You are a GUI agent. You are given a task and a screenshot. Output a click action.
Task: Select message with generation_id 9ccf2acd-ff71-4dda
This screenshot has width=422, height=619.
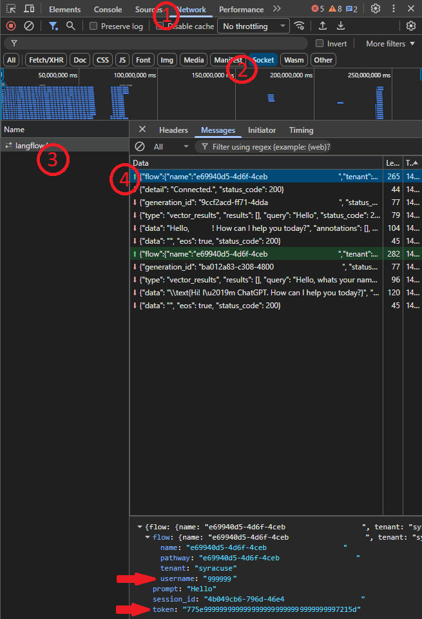pos(276,202)
